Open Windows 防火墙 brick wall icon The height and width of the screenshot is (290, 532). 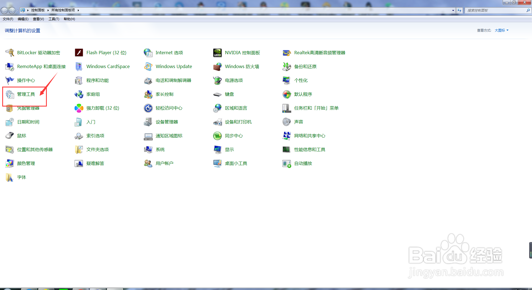pos(218,66)
